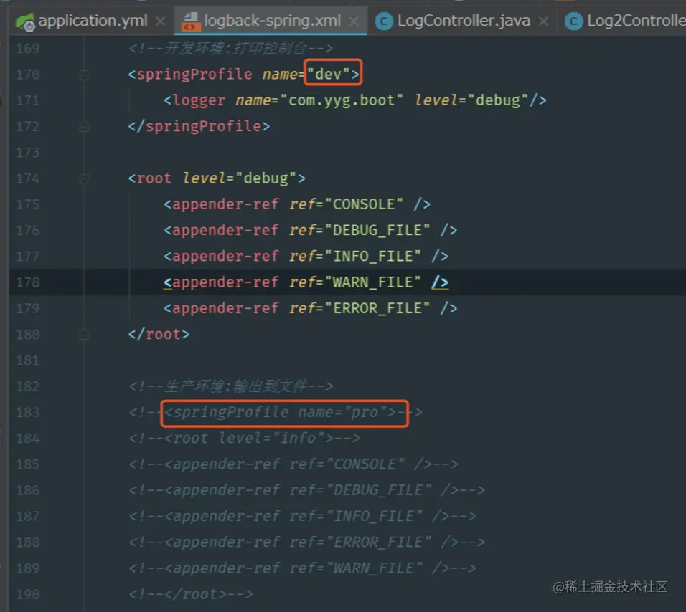Click the Spring leaf icon on application.yml
Image resolution: width=686 pixels, height=612 pixels.
25,21
